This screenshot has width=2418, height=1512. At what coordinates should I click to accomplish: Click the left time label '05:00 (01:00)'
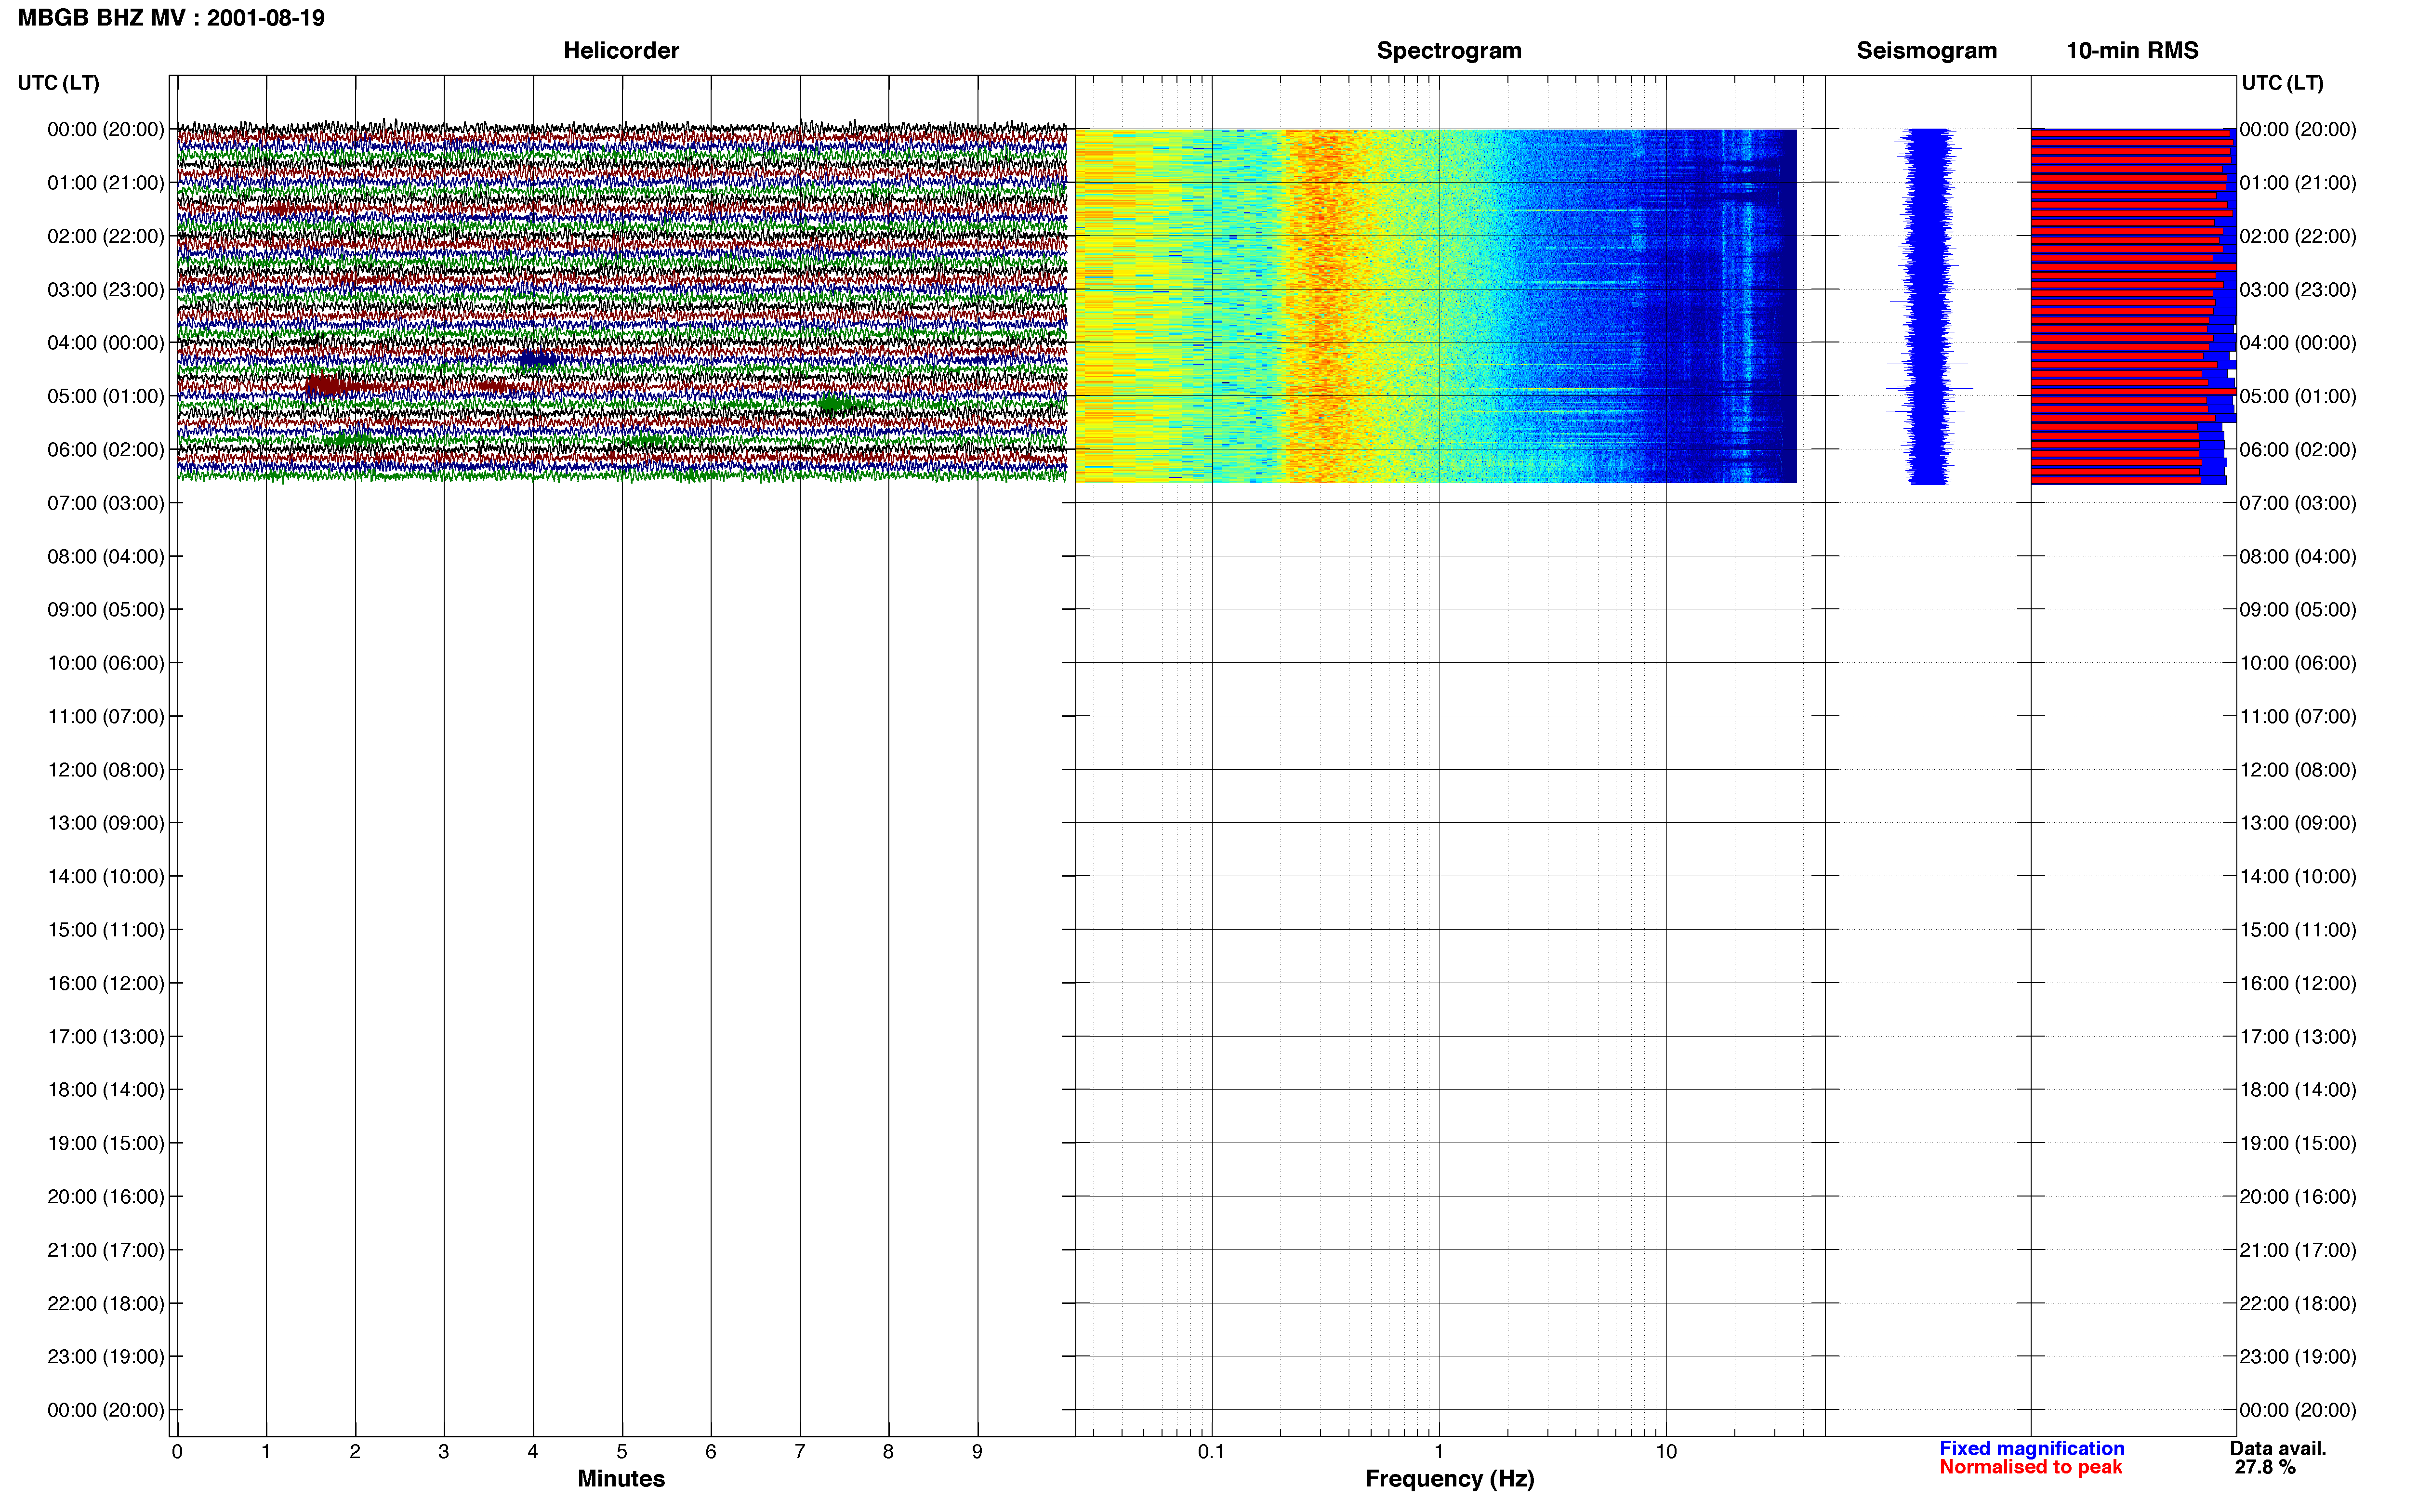(106, 396)
